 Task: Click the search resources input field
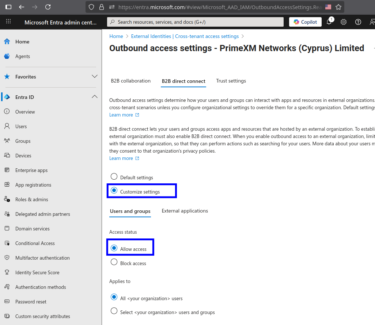coord(195,22)
